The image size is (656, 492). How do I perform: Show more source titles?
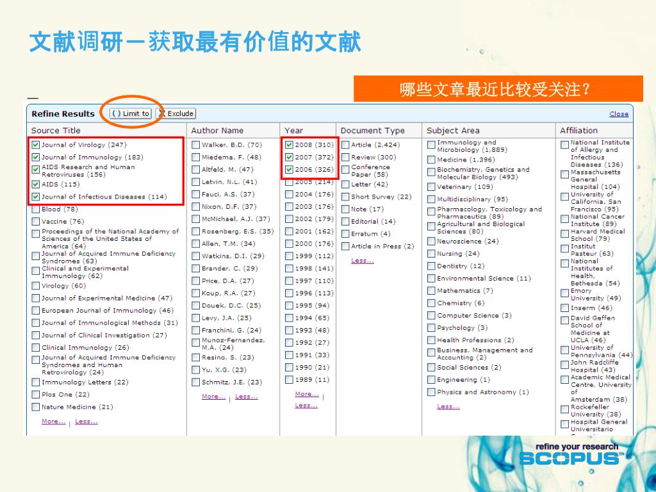[54, 422]
